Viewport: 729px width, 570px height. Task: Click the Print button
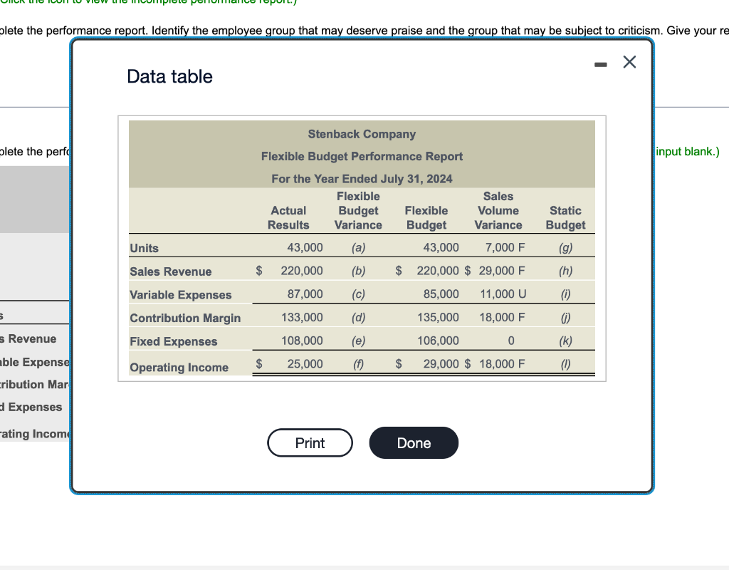pos(310,442)
